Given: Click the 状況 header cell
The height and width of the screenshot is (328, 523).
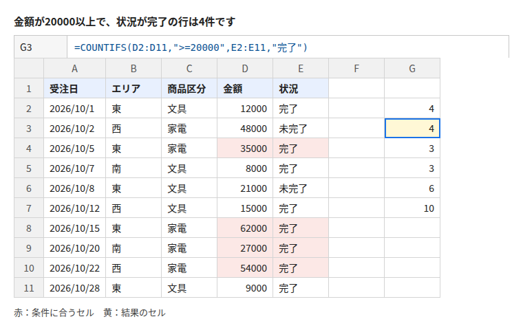Looking at the screenshot, I should tap(301, 88).
